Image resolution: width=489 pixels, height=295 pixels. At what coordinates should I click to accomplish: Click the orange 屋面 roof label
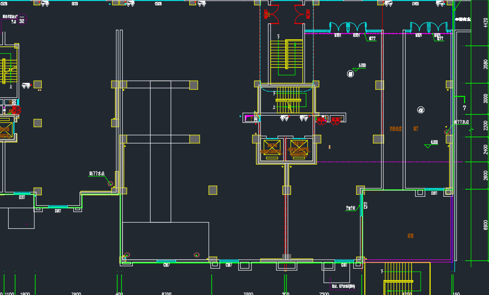[410, 236]
